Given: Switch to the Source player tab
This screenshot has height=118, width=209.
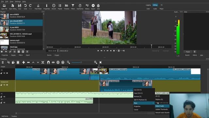Looking at the screenshot, I should [x=49, y=55].
